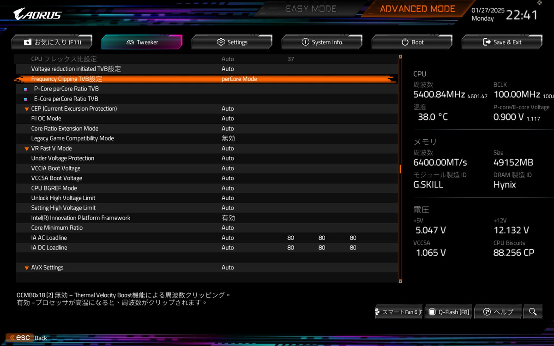This screenshot has height=346, width=554.
Task: Click the power icon on Boot tab
Action: tap(405, 42)
